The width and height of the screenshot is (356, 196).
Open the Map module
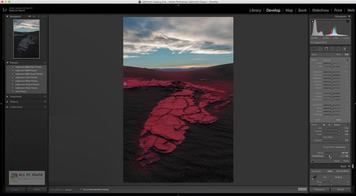(x=289, y=10)
